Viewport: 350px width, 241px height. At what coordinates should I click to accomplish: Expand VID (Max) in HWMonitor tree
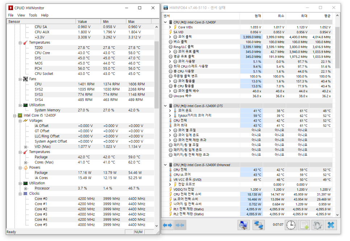pos(26,147)
